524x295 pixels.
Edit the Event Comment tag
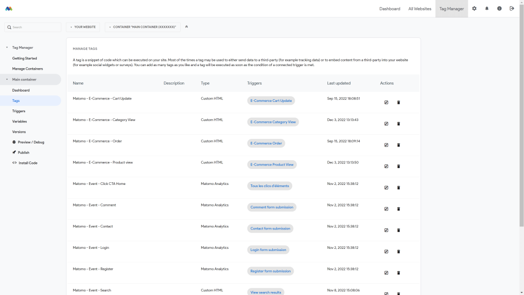[386, 209]
